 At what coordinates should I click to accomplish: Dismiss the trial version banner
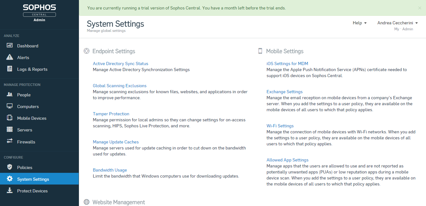tap(420, 8)
